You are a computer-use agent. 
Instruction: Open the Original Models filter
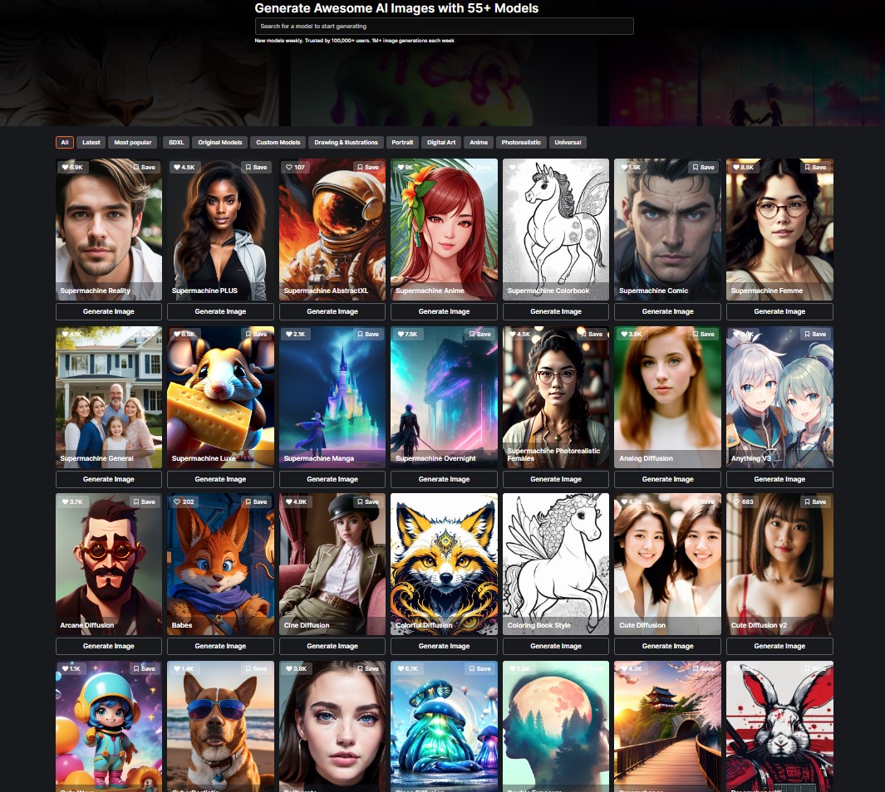point(219,143)
